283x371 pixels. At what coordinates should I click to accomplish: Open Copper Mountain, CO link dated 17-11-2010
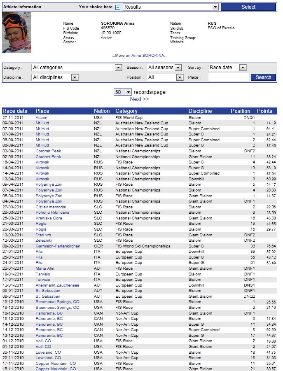click(x=56, y=363)
